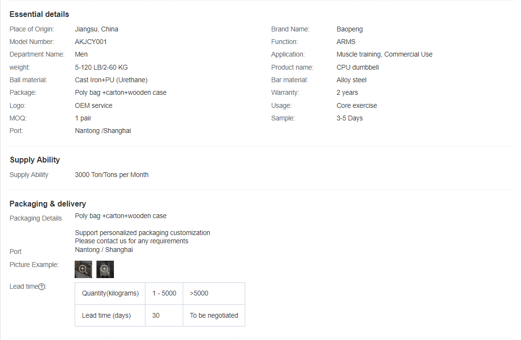
Task: Click the Lead time help question-mark icon
Action: pos(42,287)
